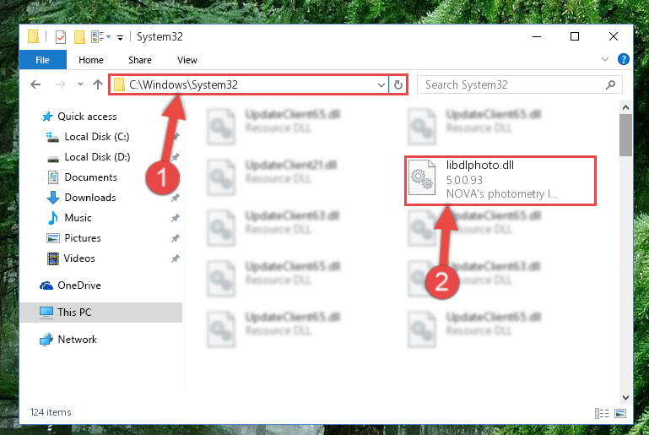
Task: Switch to the View tab
Action: coord(187,60)
